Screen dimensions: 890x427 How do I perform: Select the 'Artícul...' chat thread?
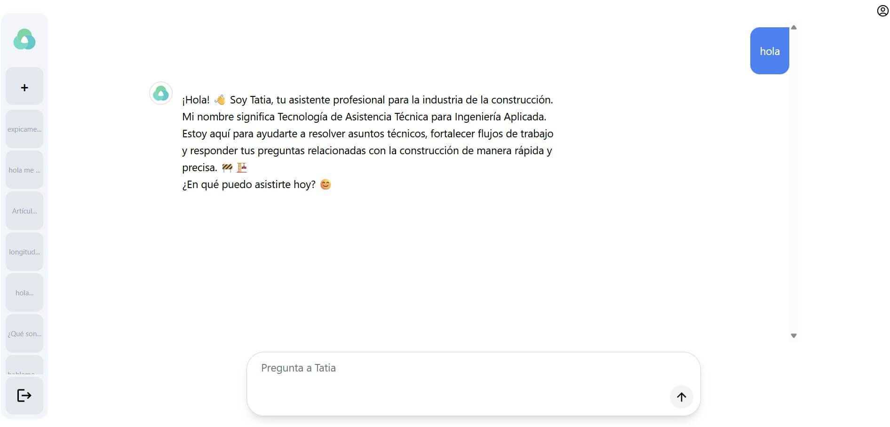(24, 211)
